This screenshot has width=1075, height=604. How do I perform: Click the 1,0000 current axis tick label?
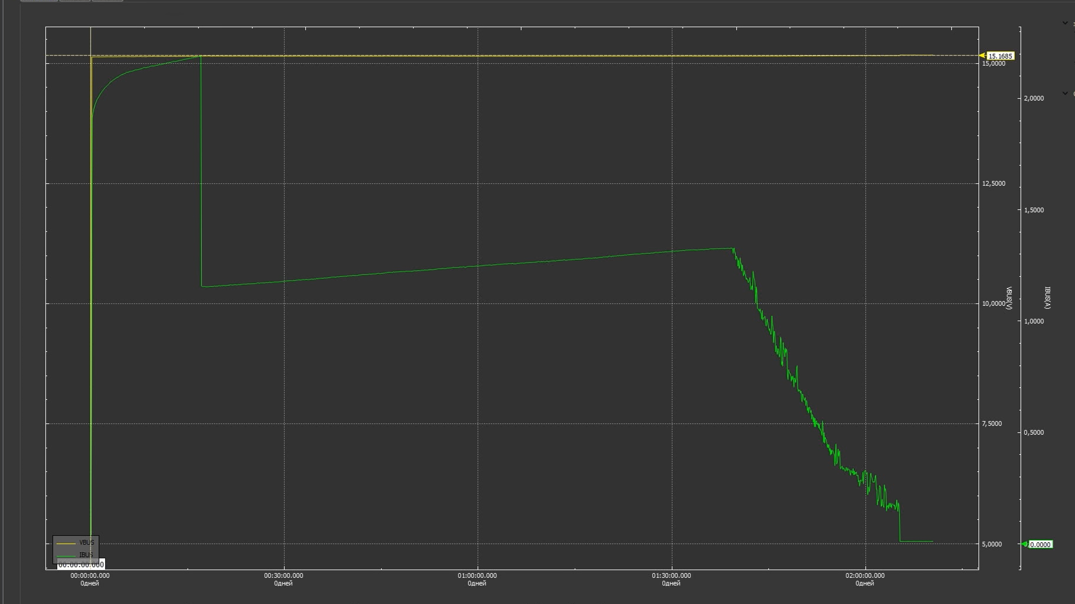pyautogui.click(x=1034, y=321)
